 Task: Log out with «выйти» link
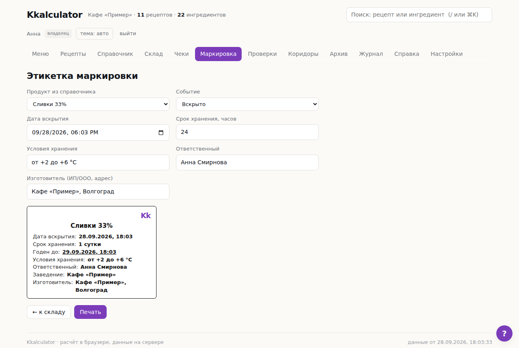pyautogui.click(x=128, y=34)
